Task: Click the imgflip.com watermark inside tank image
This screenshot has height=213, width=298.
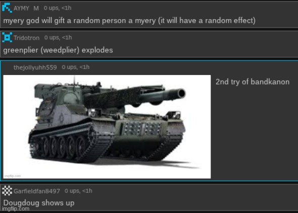Action: [x=13, y=176]
